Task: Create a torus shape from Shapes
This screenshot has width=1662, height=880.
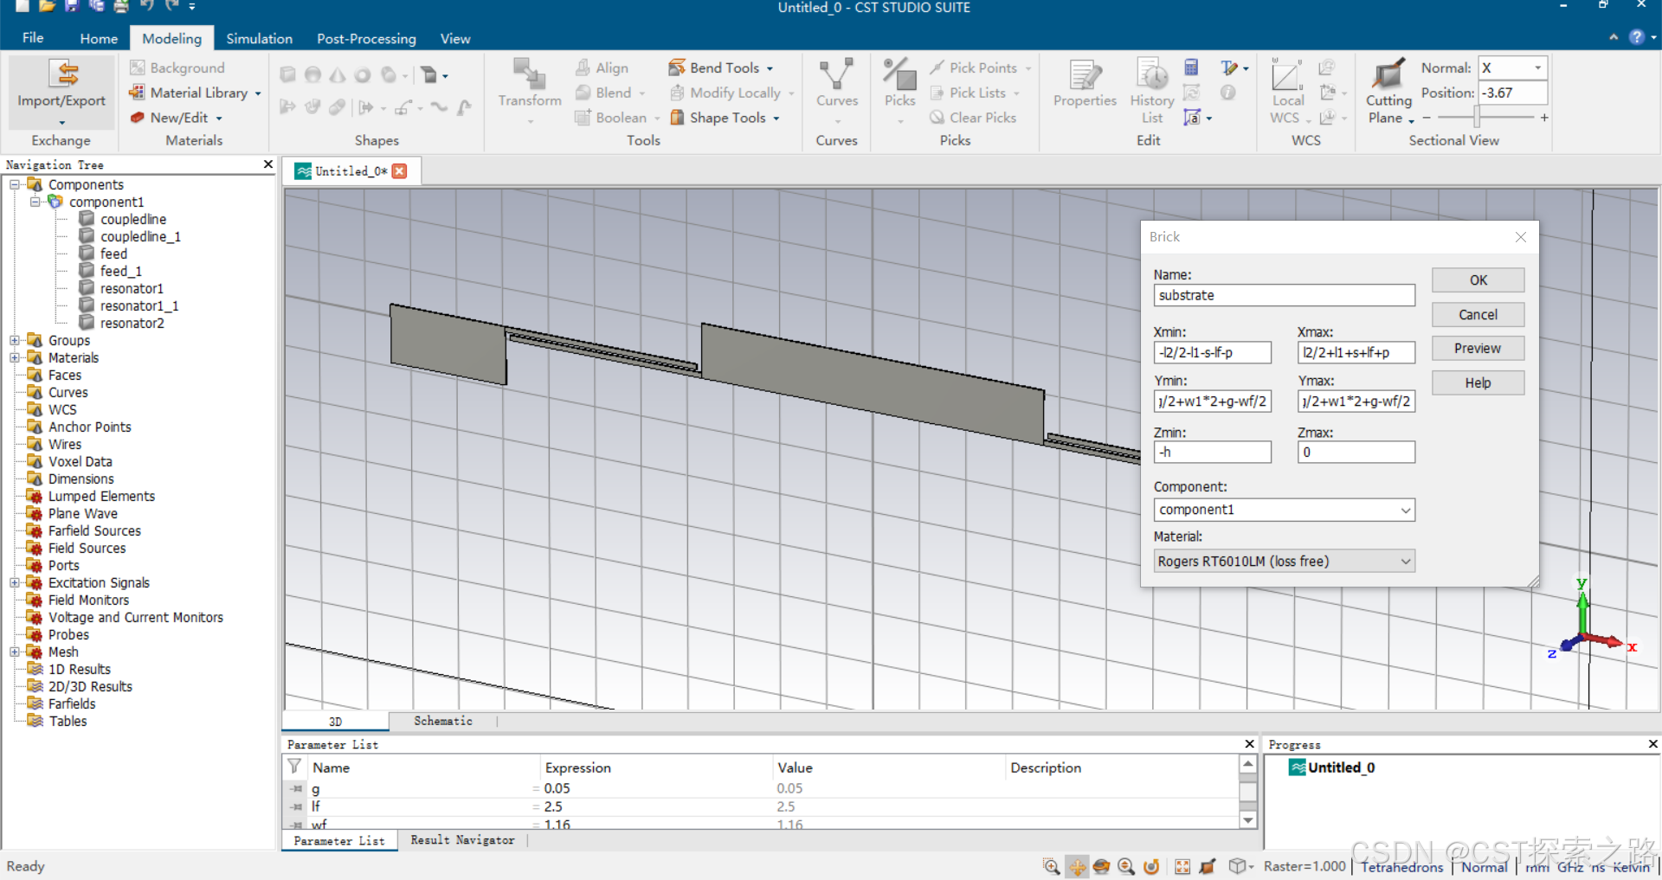Action: click(x=363, y=75)
